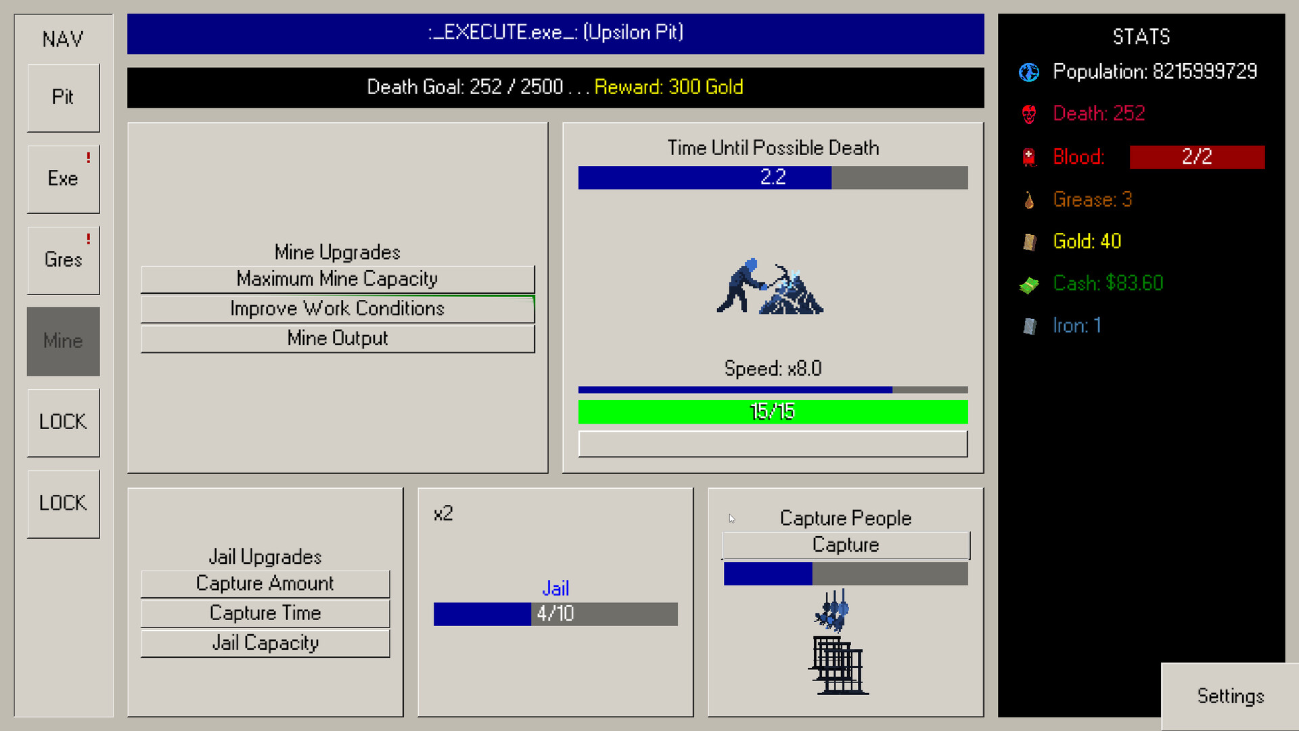
Task: Click the Capture button
Action: coord(845,546)
